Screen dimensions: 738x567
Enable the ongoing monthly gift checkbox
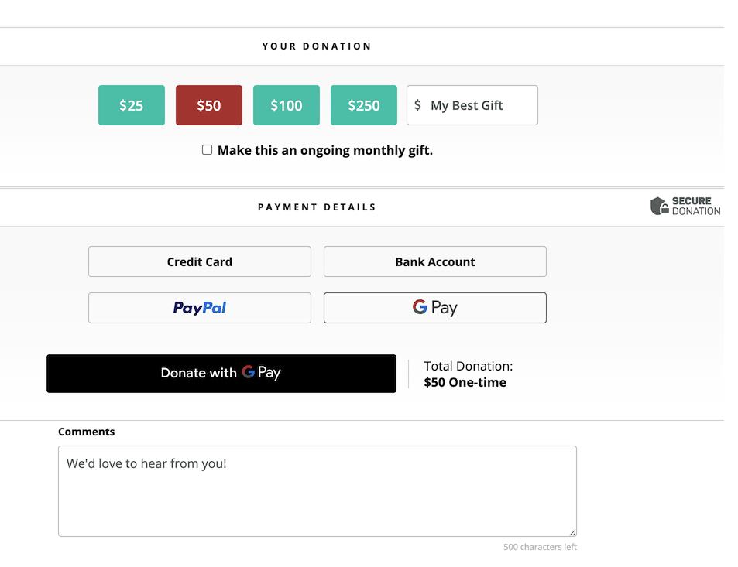[207, 150]
